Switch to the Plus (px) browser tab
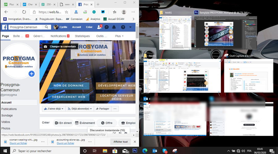 pyautogui.click(x=11, y=4)
